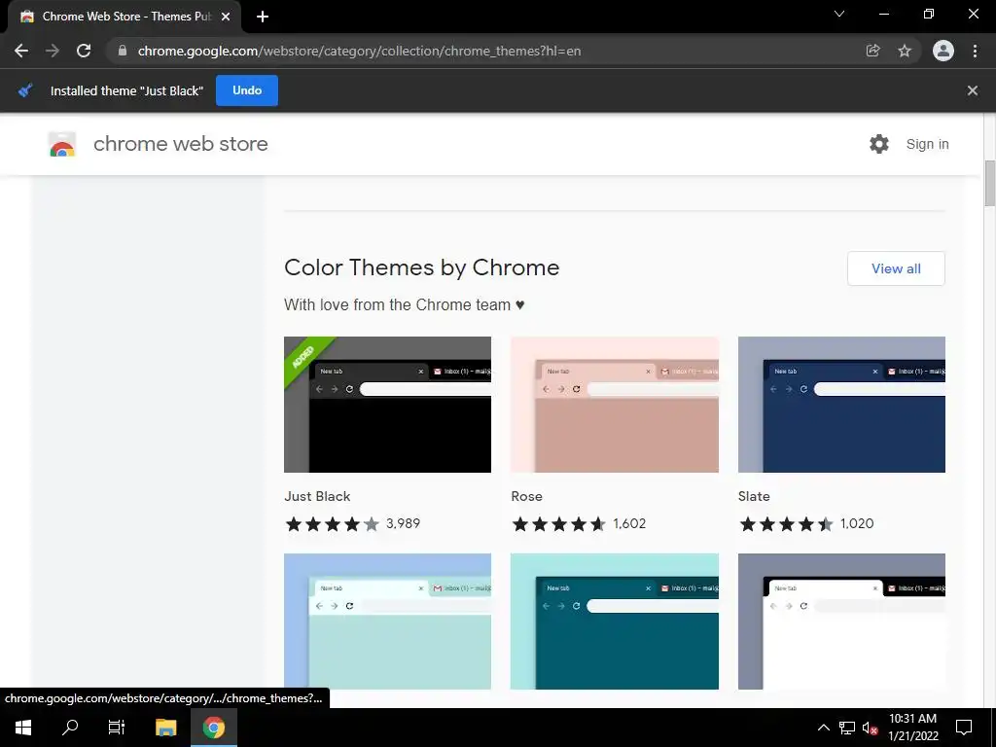The image size is (996, 747).
Task: Open network status in the system tray
Action: [x=847, y=728]
